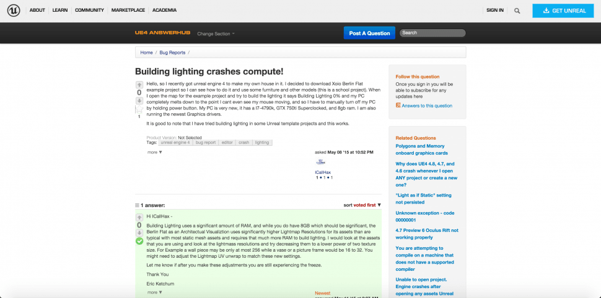
Task: Expand 'more' options under the answer
Action: 154,292
